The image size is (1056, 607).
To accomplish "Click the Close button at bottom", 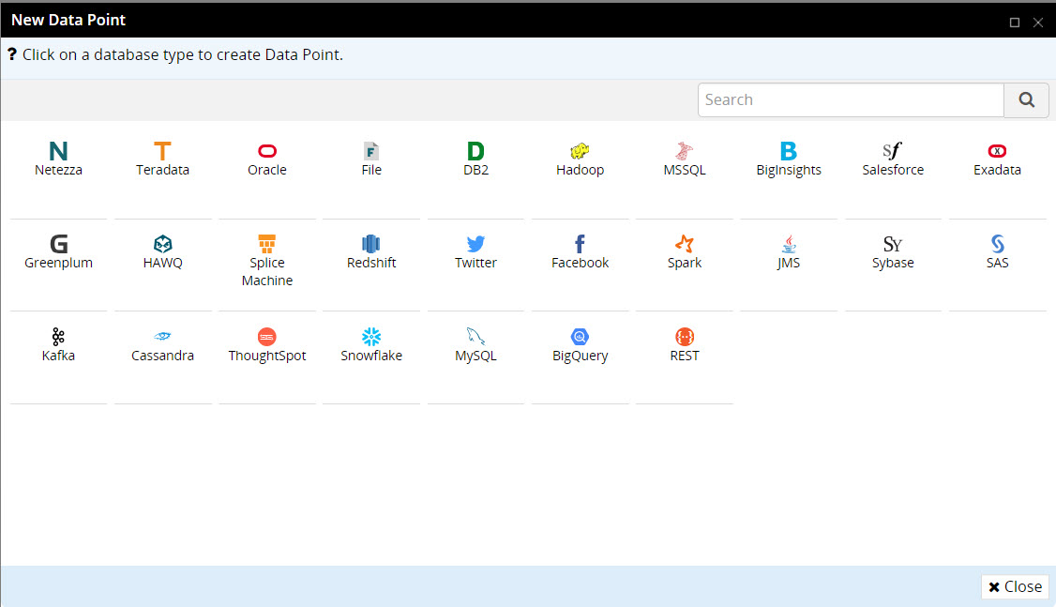I will (1015, 586).
